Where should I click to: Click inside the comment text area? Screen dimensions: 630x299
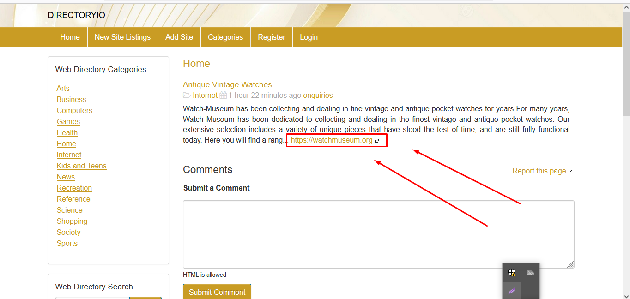(378, 234)
